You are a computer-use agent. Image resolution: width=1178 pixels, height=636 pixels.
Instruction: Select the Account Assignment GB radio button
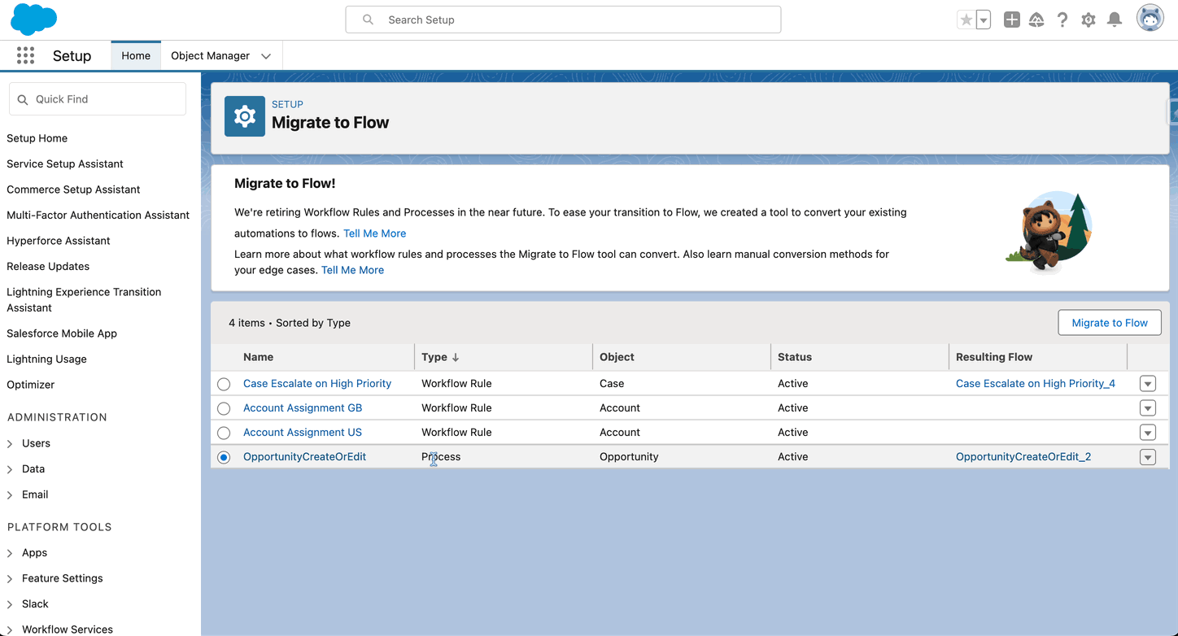[224, 407]
